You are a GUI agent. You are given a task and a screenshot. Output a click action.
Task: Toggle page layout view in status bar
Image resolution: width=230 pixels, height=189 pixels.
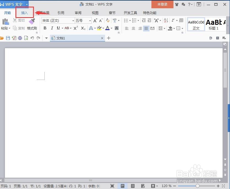pyautogui.click(x=122, y=186)
